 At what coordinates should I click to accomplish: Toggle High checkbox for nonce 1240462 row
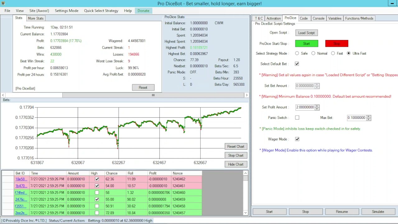coord(97,179)
